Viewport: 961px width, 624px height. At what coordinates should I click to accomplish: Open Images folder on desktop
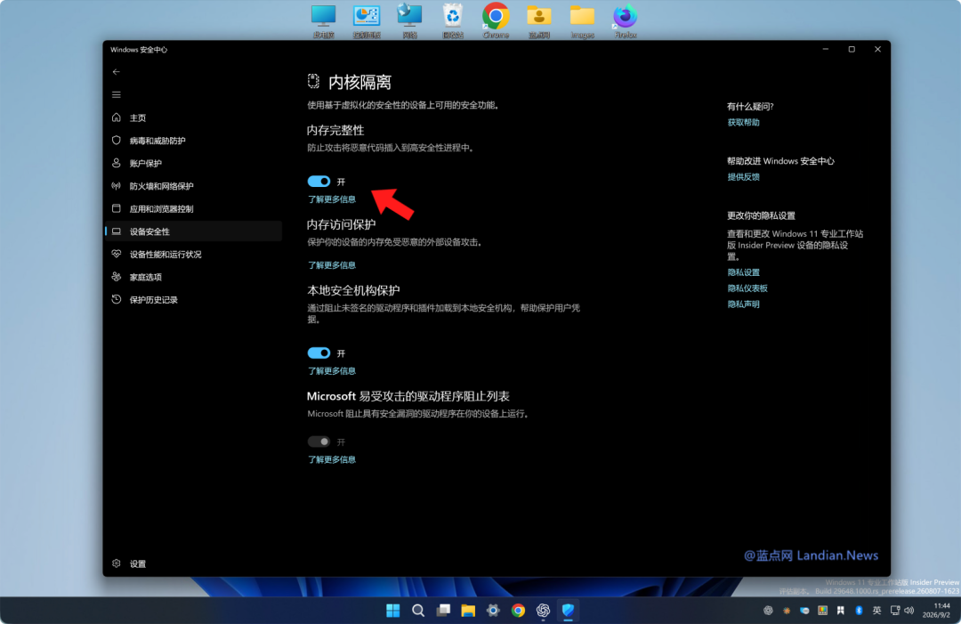coord(582,20)
